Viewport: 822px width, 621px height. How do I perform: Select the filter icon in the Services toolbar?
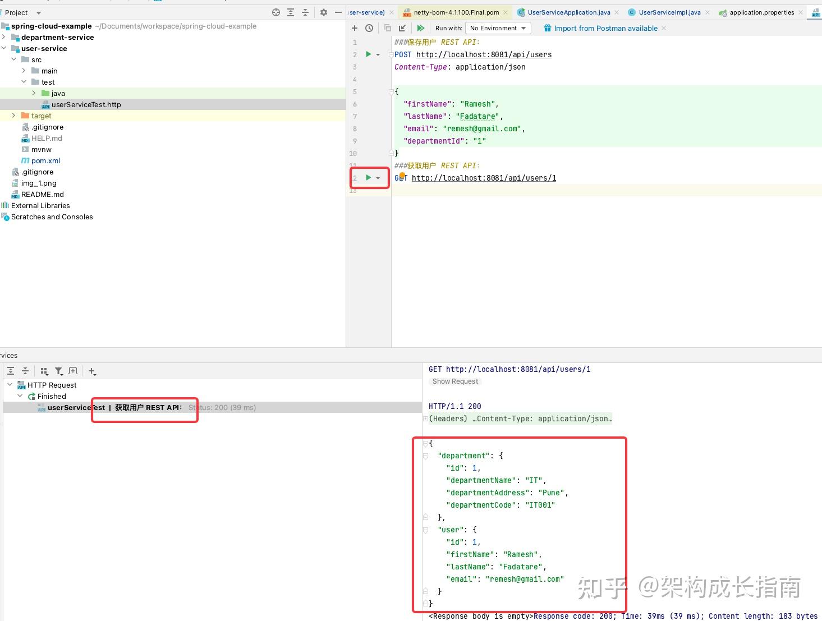click(58, 371)
